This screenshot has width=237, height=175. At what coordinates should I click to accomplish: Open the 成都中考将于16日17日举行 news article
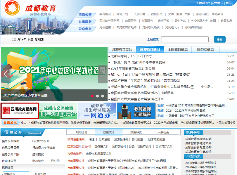tap(131, 56)
